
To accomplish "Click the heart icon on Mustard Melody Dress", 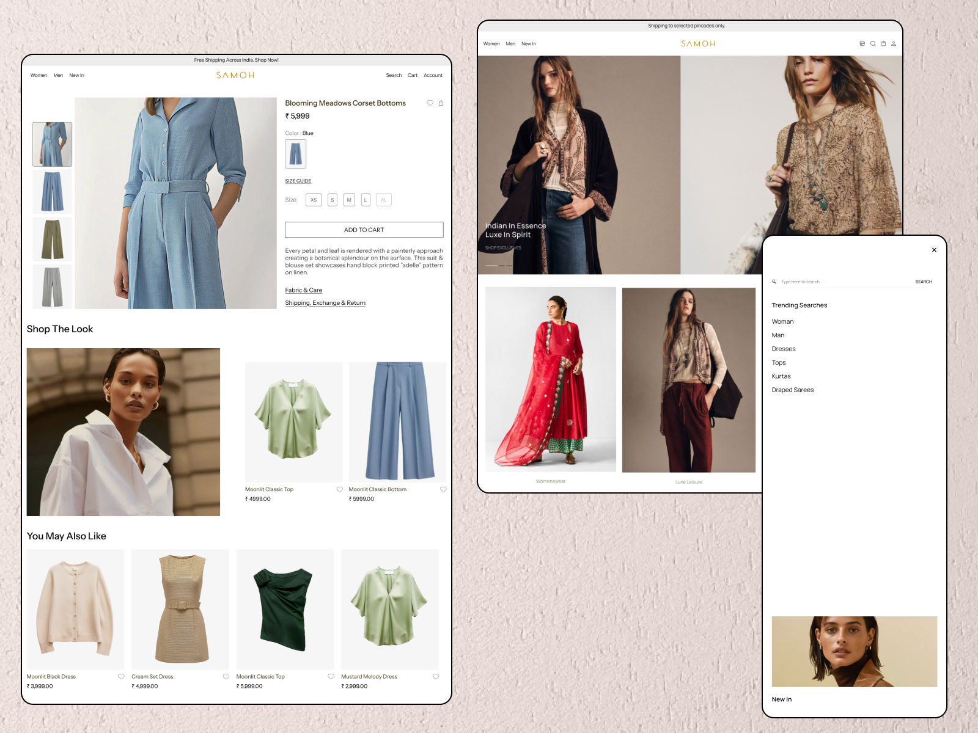I will [436, 676].
